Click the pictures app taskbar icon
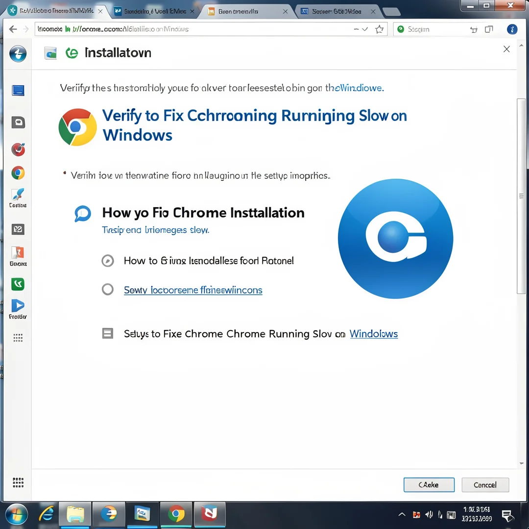This screenshot has height=529, width=529. (142, 515)
